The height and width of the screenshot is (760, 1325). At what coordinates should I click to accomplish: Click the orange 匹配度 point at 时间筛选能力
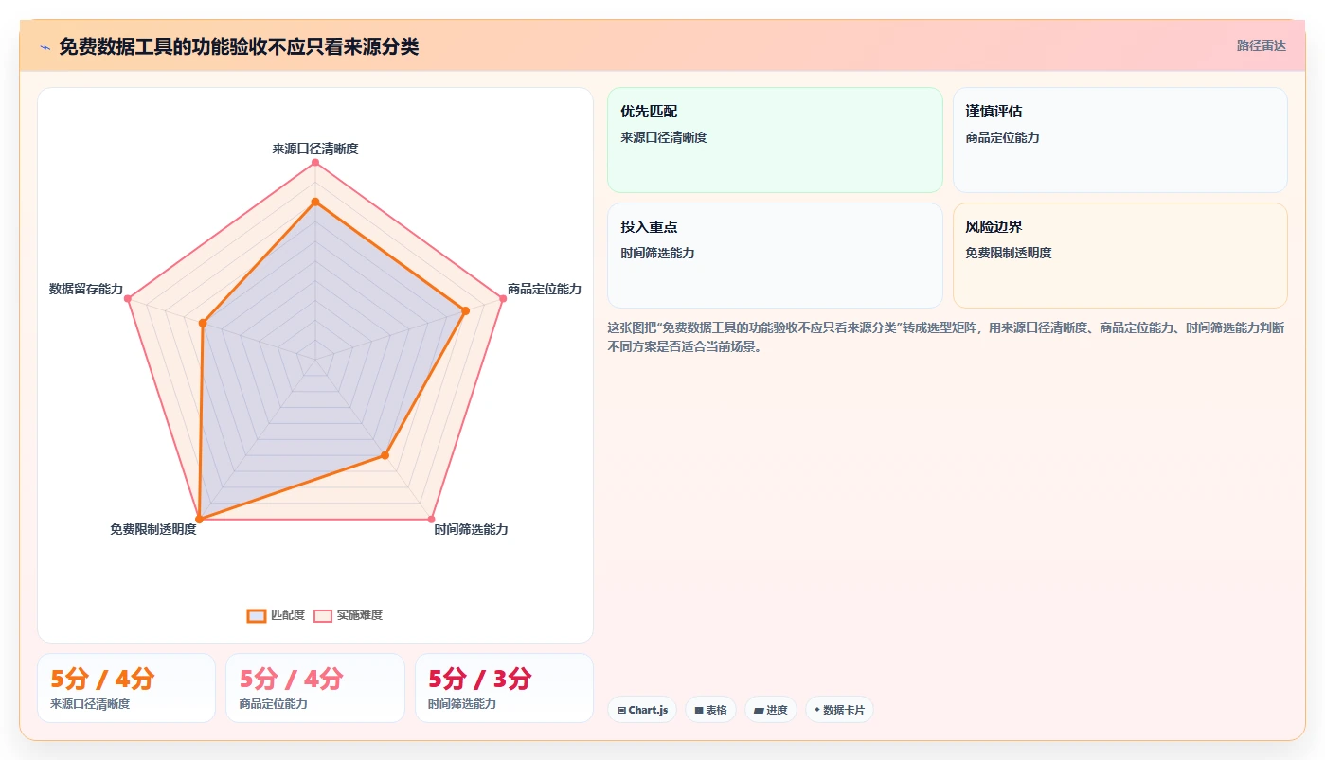coord(385,455)
